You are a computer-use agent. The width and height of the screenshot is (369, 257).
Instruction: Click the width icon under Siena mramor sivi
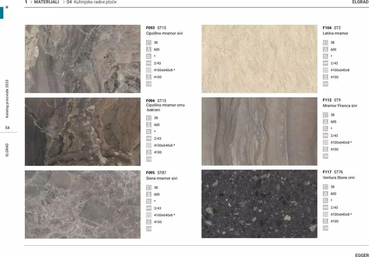tap(148, 194)
